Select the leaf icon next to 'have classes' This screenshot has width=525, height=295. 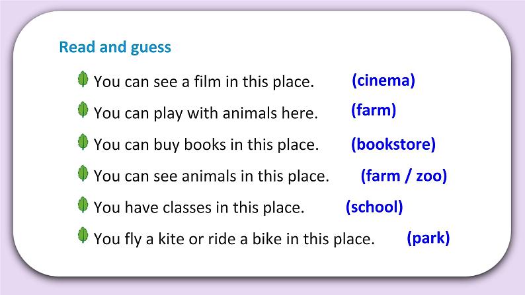coord(83,205)
